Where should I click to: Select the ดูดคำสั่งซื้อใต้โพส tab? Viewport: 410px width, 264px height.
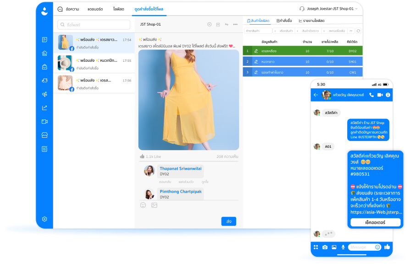click(149, 9)
